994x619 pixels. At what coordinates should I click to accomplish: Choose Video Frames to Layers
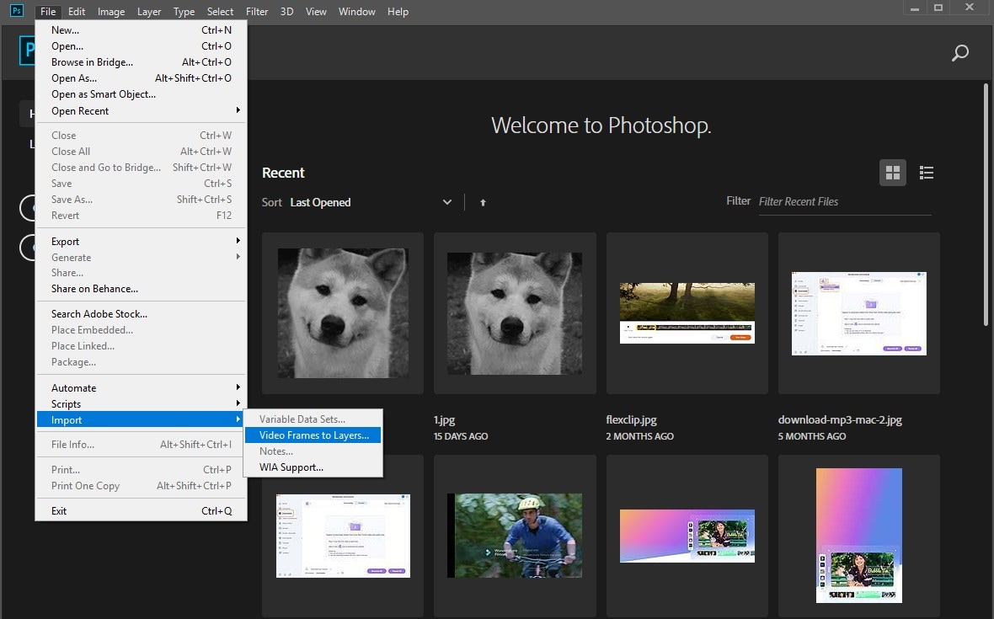pyautogui.click(x=313, y=435)
